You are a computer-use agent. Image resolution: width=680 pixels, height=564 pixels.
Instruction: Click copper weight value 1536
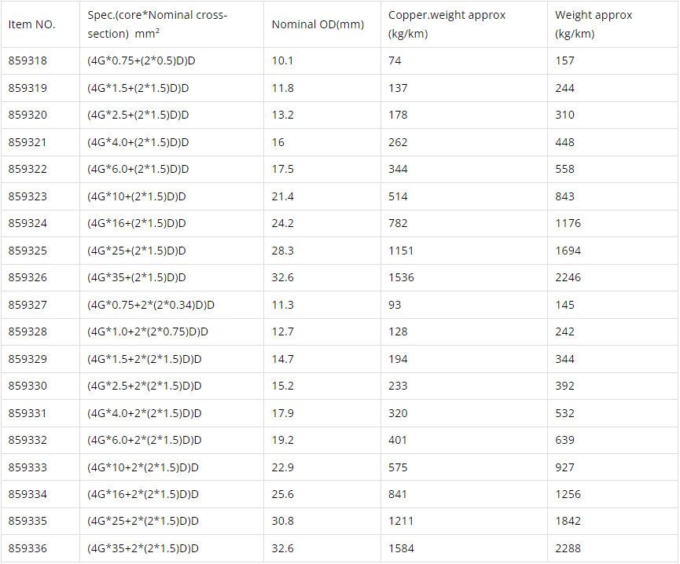pyautogui.click(x=401, y=277)
